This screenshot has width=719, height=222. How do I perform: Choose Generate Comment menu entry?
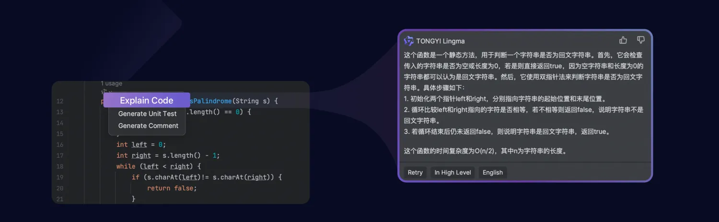(148, 126)
